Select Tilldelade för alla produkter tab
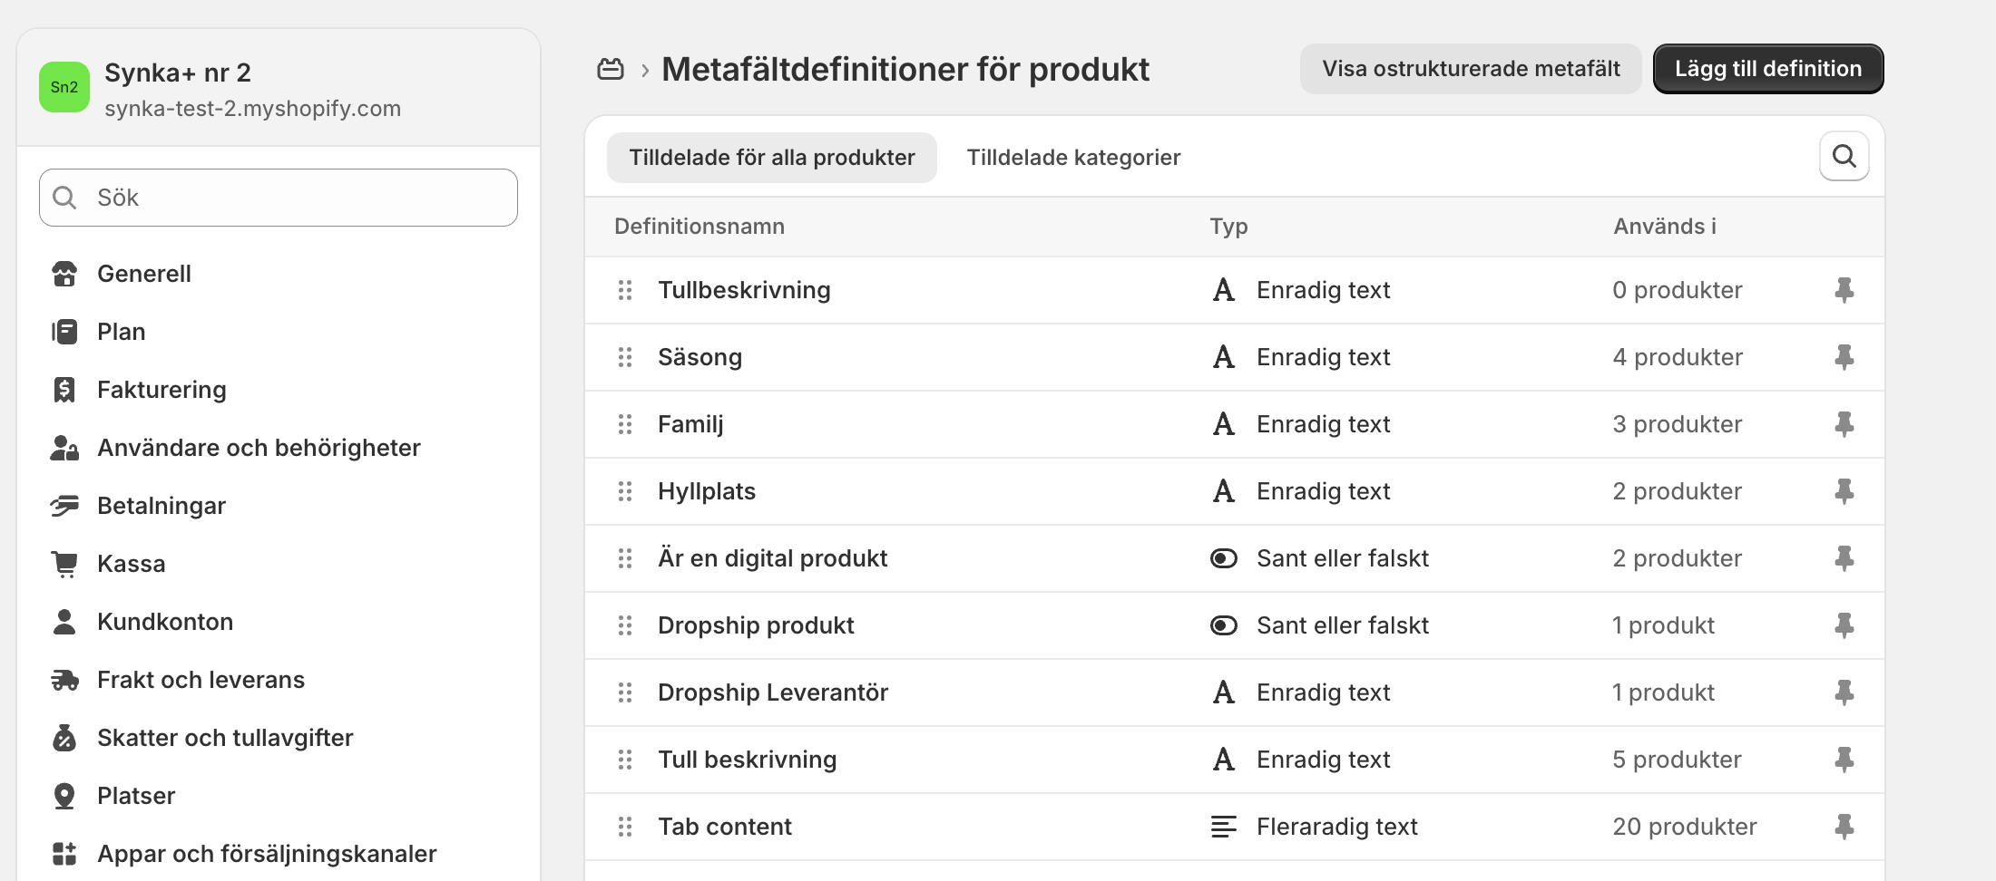 pyautogui.click(x=771, y=158)
